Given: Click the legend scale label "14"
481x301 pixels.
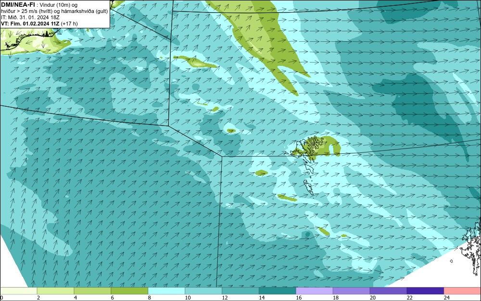Looking at the screenshot, I should (x=262, y=298).
